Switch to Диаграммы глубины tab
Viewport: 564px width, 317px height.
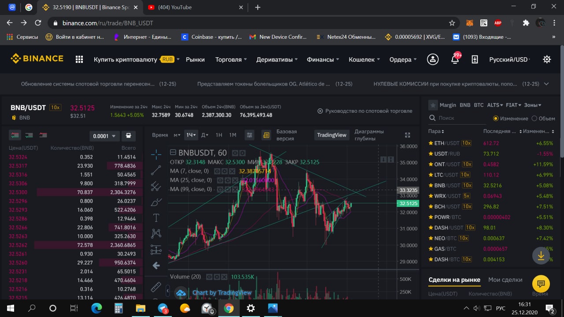(369, 135)
